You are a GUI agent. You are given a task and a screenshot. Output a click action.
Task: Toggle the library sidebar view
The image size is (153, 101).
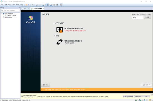click(48, 5)
